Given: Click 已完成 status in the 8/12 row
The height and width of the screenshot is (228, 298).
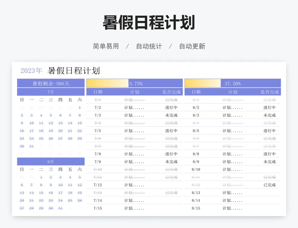Looking at the screenshot, I should point(269,185).
